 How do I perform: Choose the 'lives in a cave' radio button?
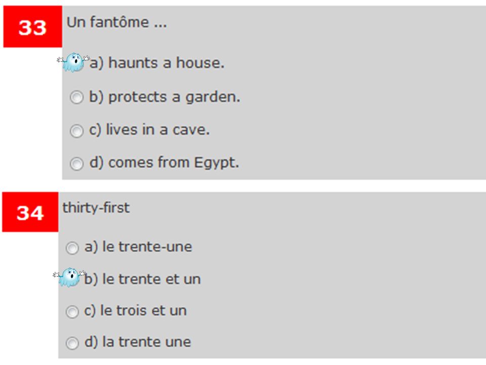76,131
